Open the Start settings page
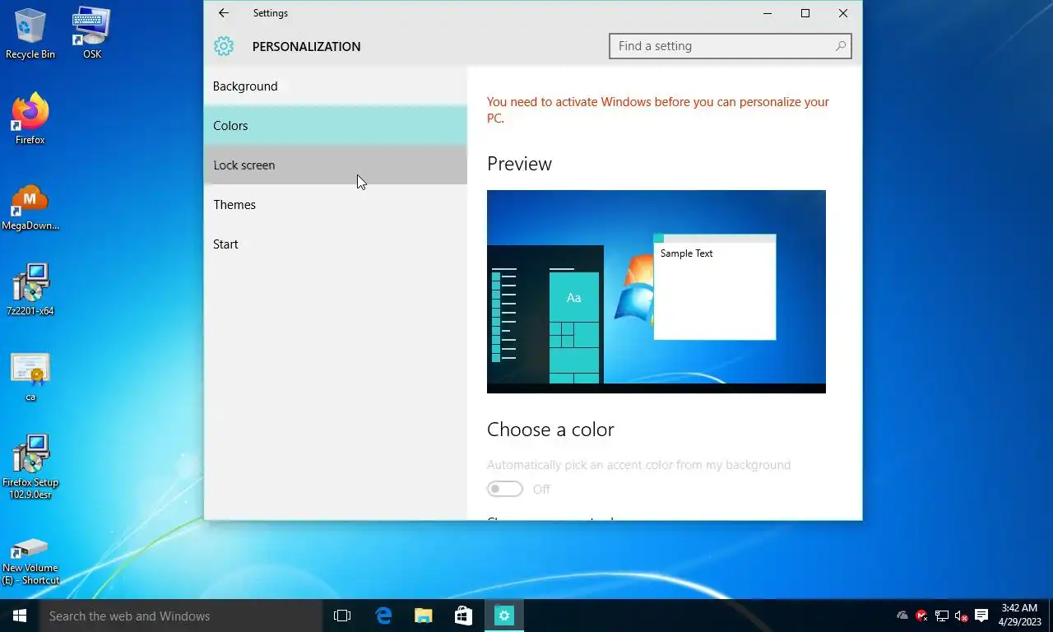This screenshot has height=632, width=1053. (x=336, y=244)
